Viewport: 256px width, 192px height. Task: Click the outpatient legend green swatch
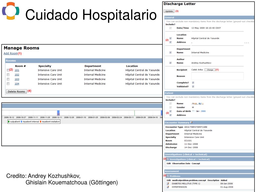[9, 122]
